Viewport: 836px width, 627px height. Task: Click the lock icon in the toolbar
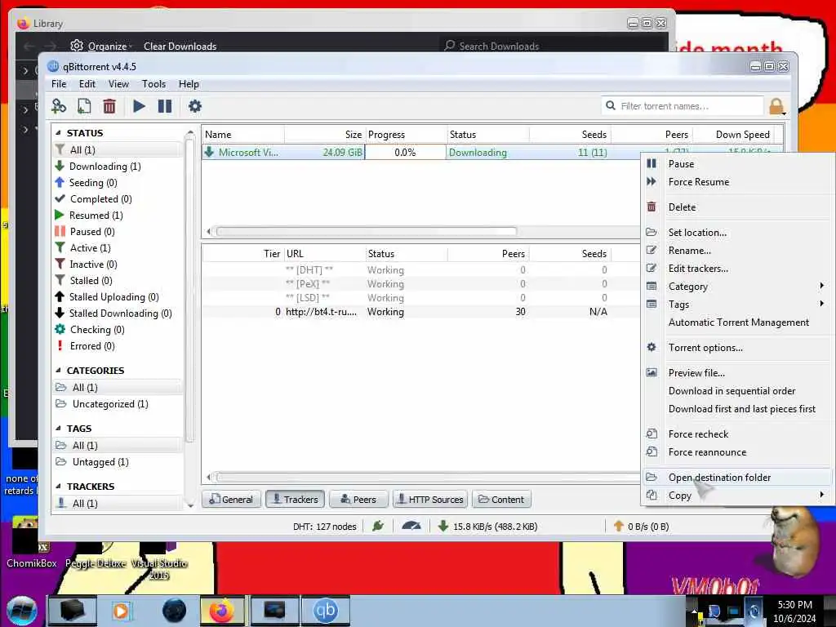coord(777,107)
